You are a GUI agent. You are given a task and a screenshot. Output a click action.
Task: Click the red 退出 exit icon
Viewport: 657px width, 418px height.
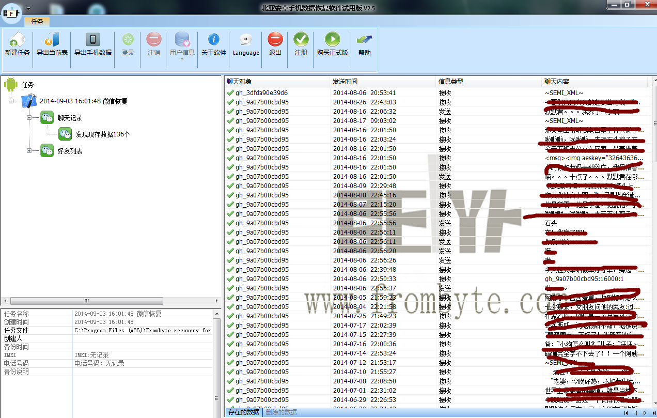275,40
